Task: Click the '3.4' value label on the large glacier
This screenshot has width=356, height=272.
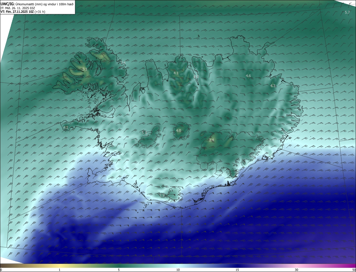Action: (x=211, y=140)
